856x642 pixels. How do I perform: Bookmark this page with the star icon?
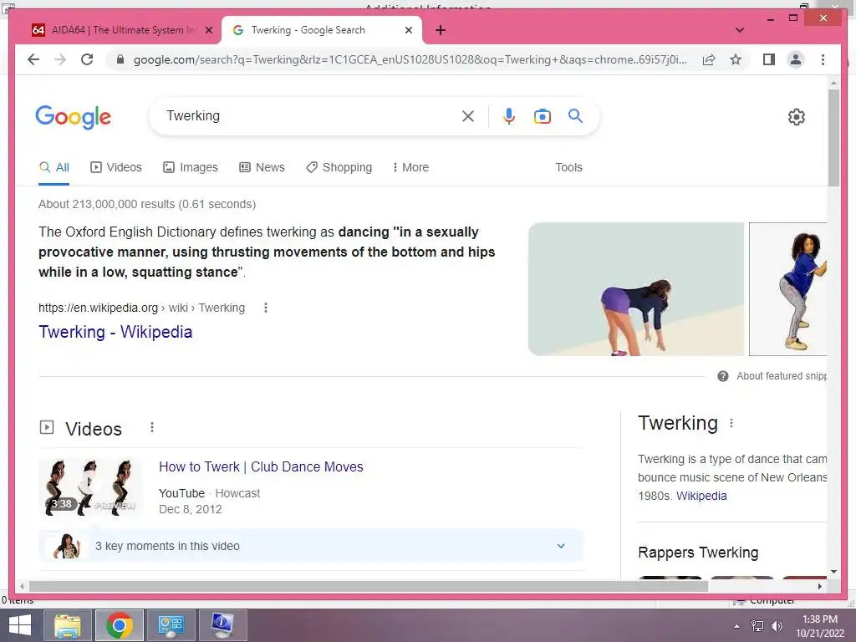click(x=736, y=59)
